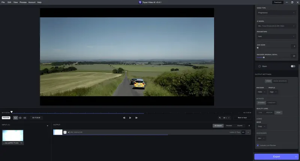Viewport: 300px width, 161px height.
Task: Select Constant bitrate option
Action: pyautogui.click(x=271, y=103)
